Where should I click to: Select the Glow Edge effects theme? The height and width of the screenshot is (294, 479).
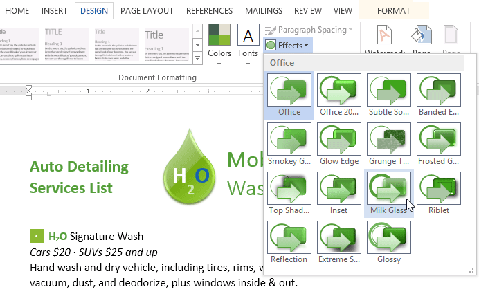coord(339,145)
